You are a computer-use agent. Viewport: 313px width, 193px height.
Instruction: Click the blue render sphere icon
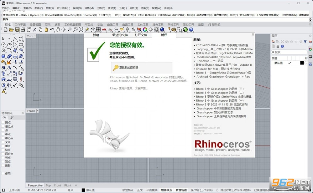[162, 30]
